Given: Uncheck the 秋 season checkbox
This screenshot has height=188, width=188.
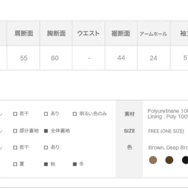Looking at the screenshot, I should [46, 164].
